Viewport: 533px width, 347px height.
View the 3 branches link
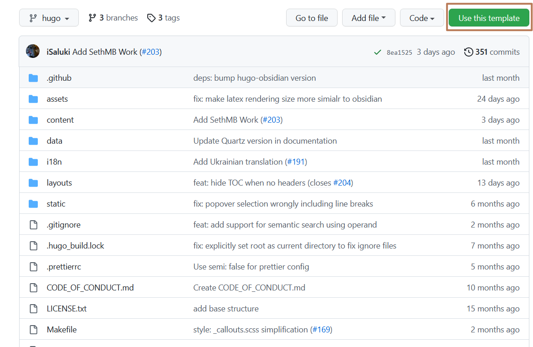(x=113, y=18)
